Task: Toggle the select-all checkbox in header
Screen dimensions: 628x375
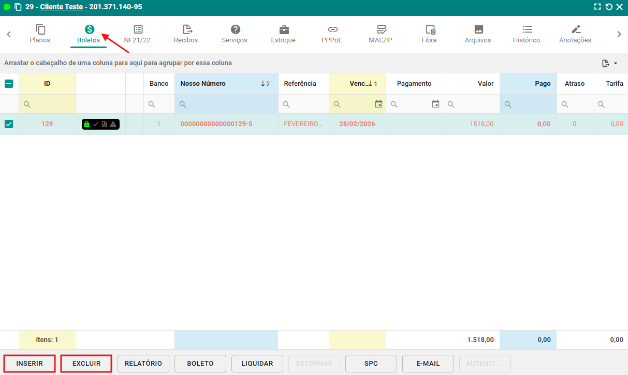Action: tap(9, 84)
